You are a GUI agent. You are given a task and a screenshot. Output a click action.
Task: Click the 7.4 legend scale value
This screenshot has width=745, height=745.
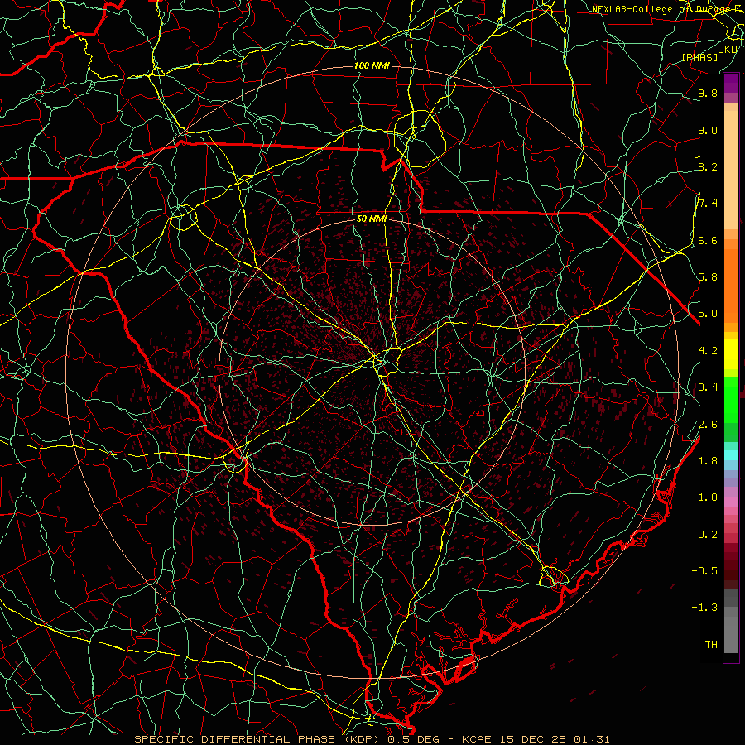click(708, 204)
